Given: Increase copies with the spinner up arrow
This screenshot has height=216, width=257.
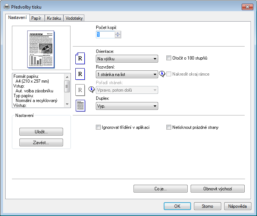Looking at the screenshot, I should (117, 33).
